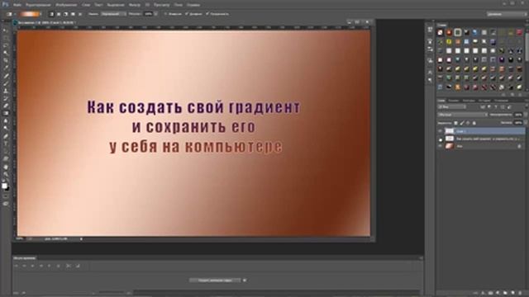Select the Zoom tool
Screen dimensions: 529x297
[x=6, y=174]
